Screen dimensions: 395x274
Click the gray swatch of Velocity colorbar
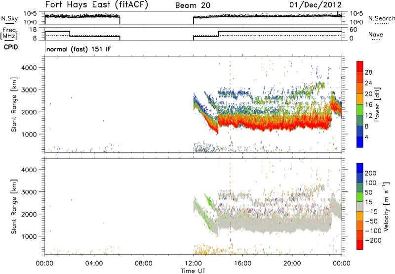(360, 207)
